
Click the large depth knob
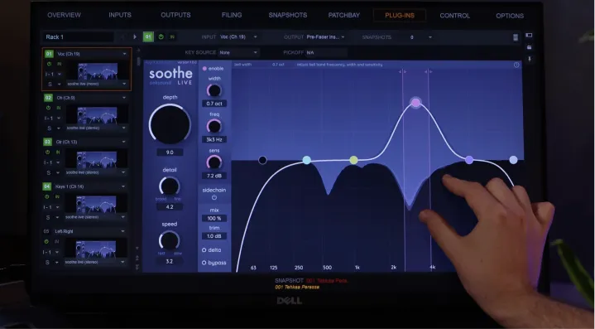(170, 124)
